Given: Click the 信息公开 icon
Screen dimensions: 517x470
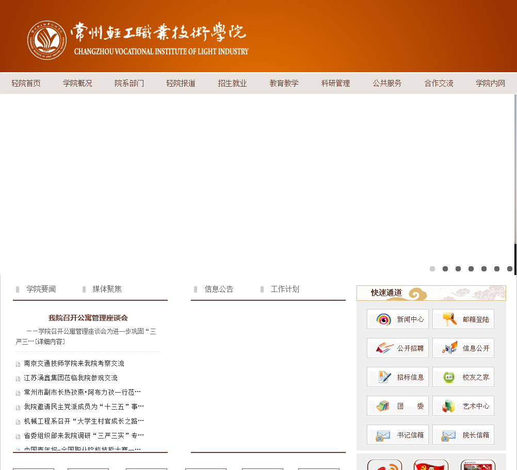Looking at the screenshot, I should (x=449, y=348).
